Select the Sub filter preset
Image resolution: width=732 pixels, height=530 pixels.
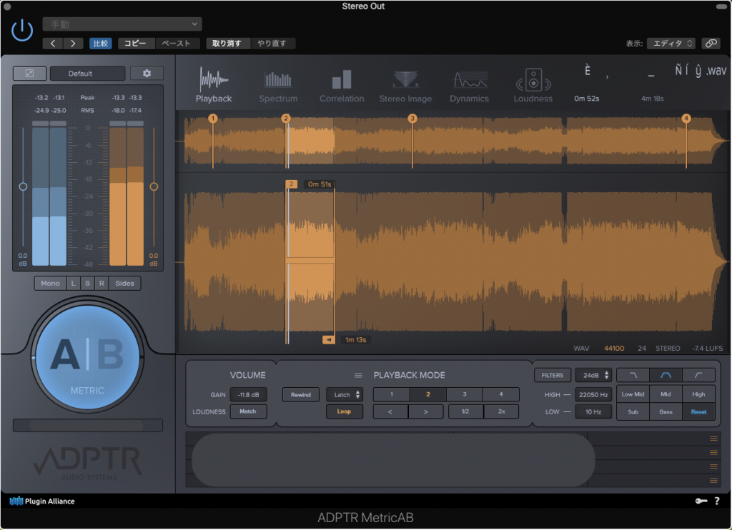(633, 411)
